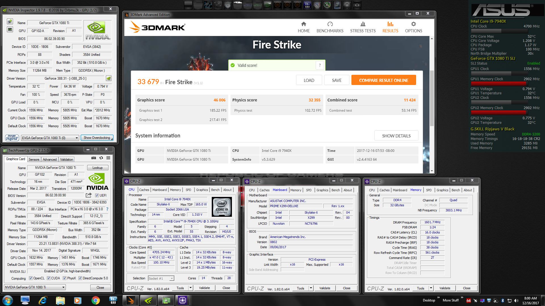The height and width of the screenshot is (306, 545).
Task: Switch to Sensors tab in GPU-Z
Action: (x=34, y=160)
